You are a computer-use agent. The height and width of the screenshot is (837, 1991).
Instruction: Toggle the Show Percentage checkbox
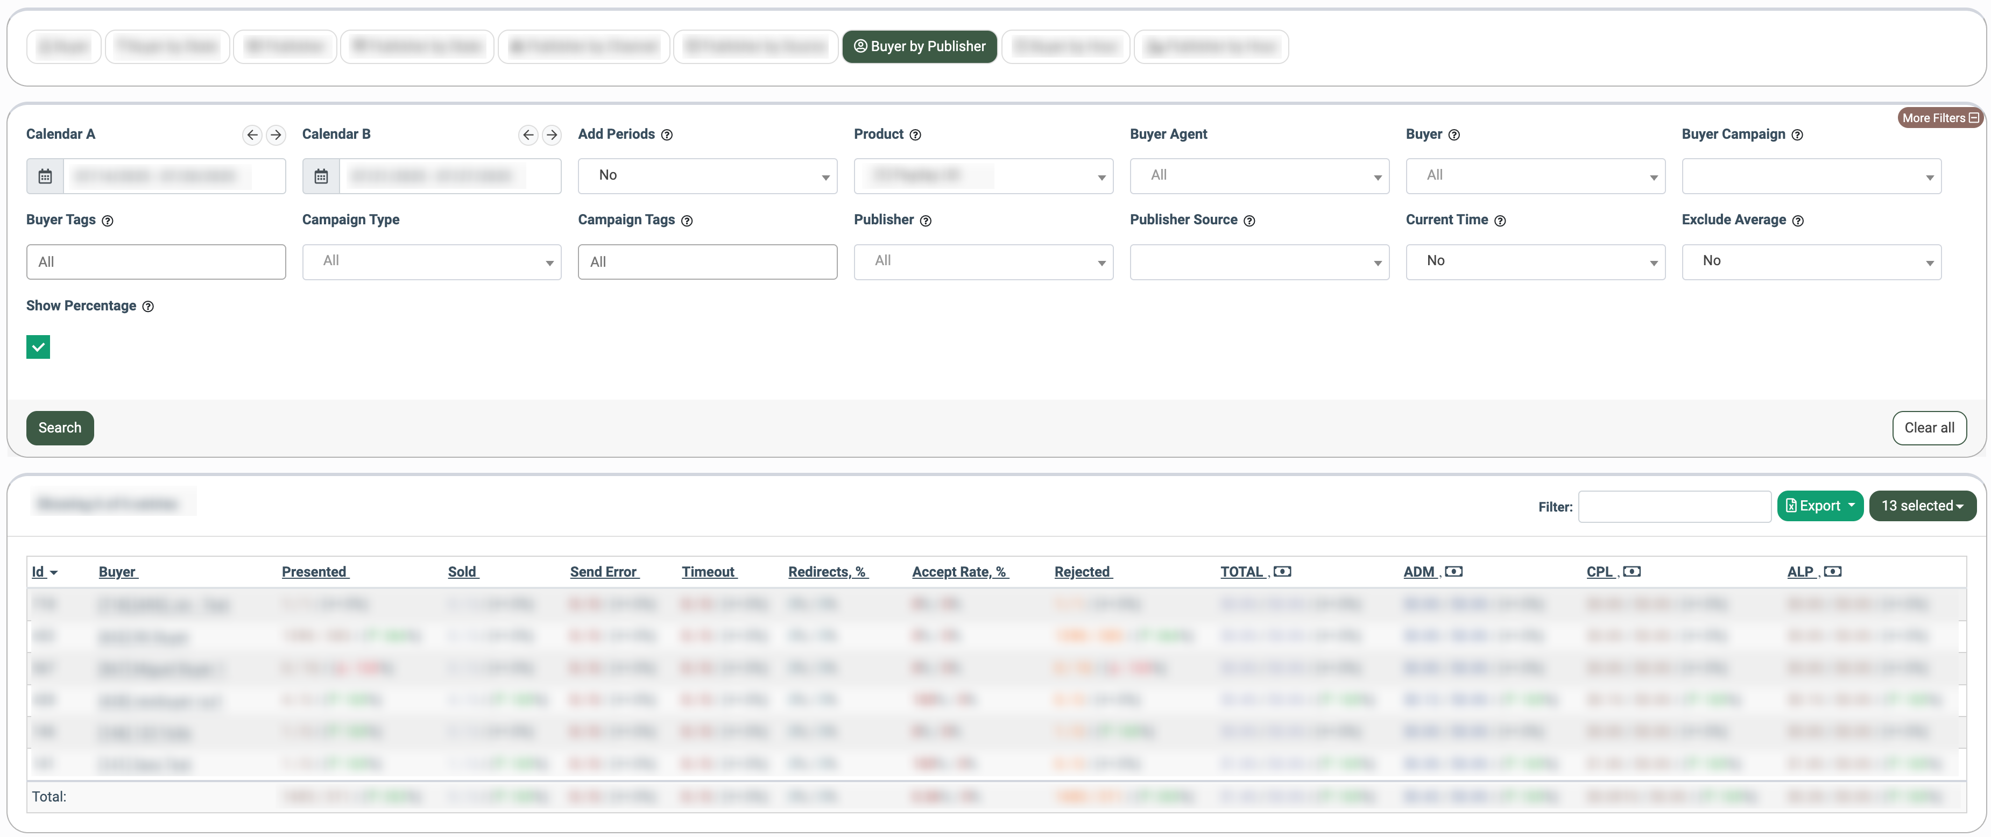38,347
